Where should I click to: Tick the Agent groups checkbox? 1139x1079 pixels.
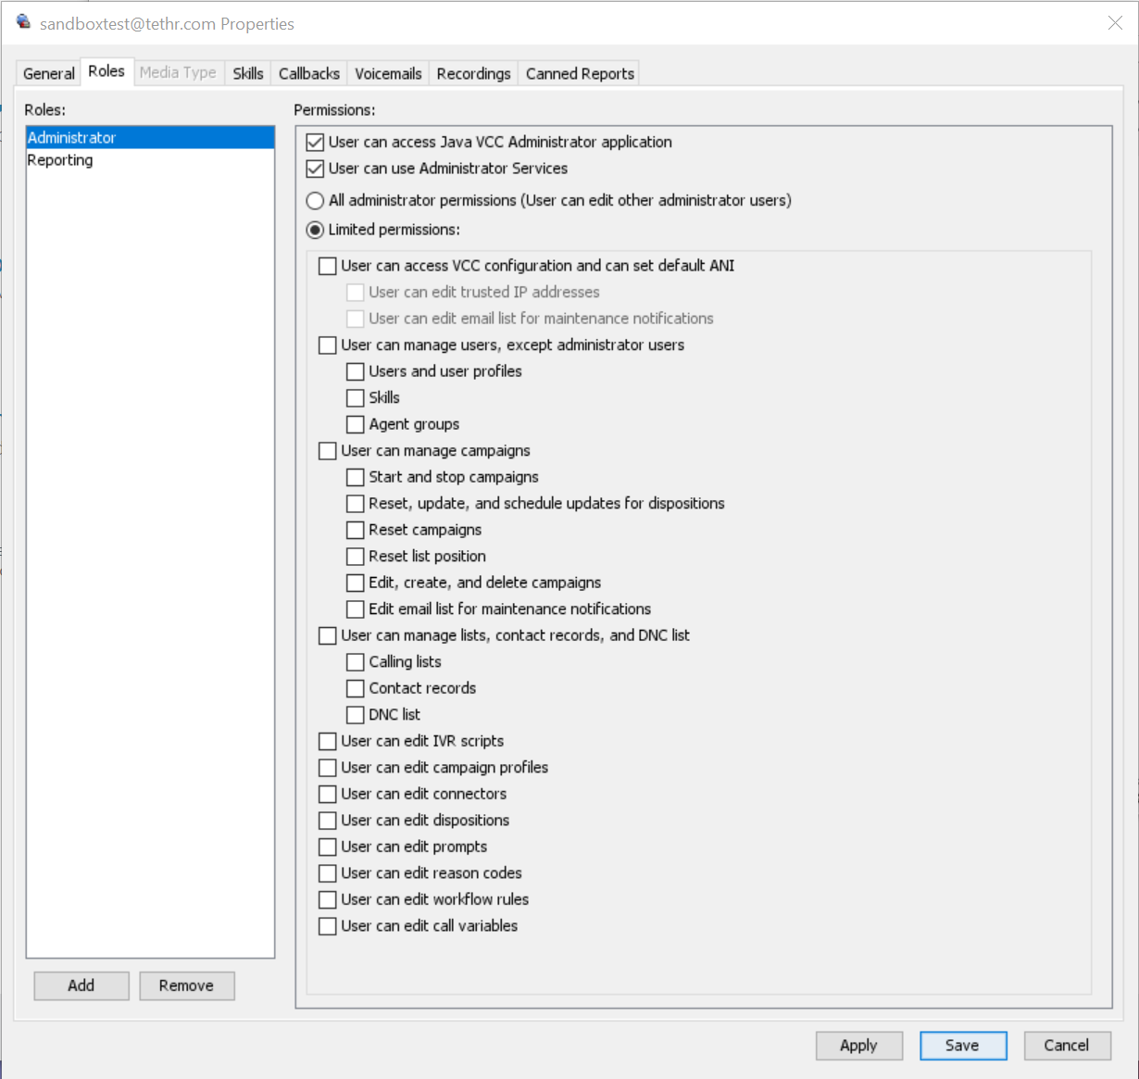pyautogui.click(x=356, y=425)
